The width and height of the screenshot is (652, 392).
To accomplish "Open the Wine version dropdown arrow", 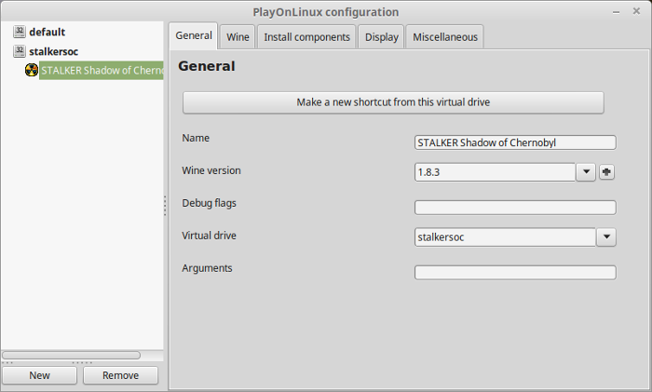I will pyautogui.click(x=586, y=171).
